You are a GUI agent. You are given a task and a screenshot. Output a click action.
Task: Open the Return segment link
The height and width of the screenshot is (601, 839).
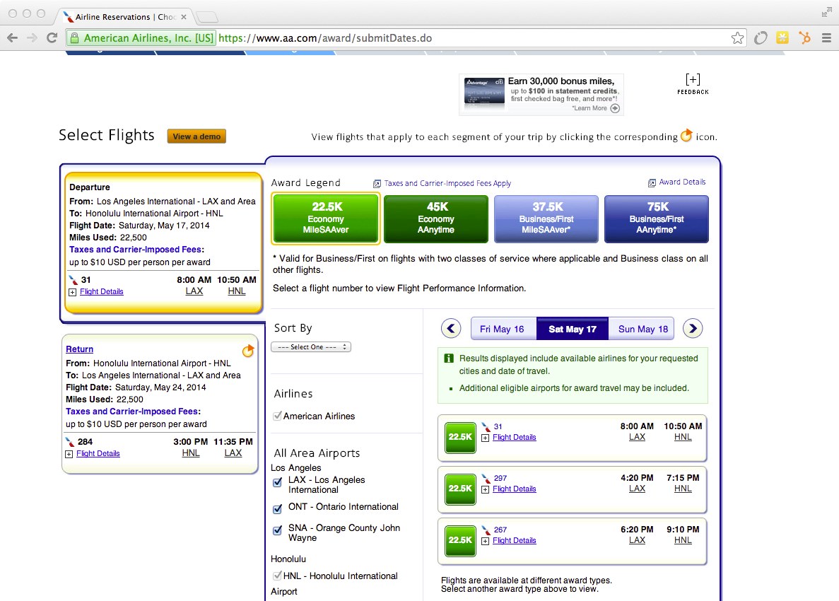tap(79, 349)
